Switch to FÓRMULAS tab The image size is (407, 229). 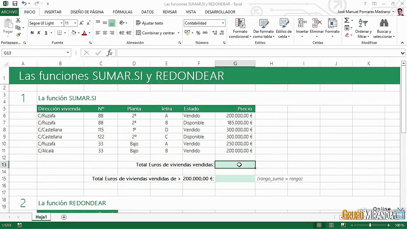[x=122, y=12]
